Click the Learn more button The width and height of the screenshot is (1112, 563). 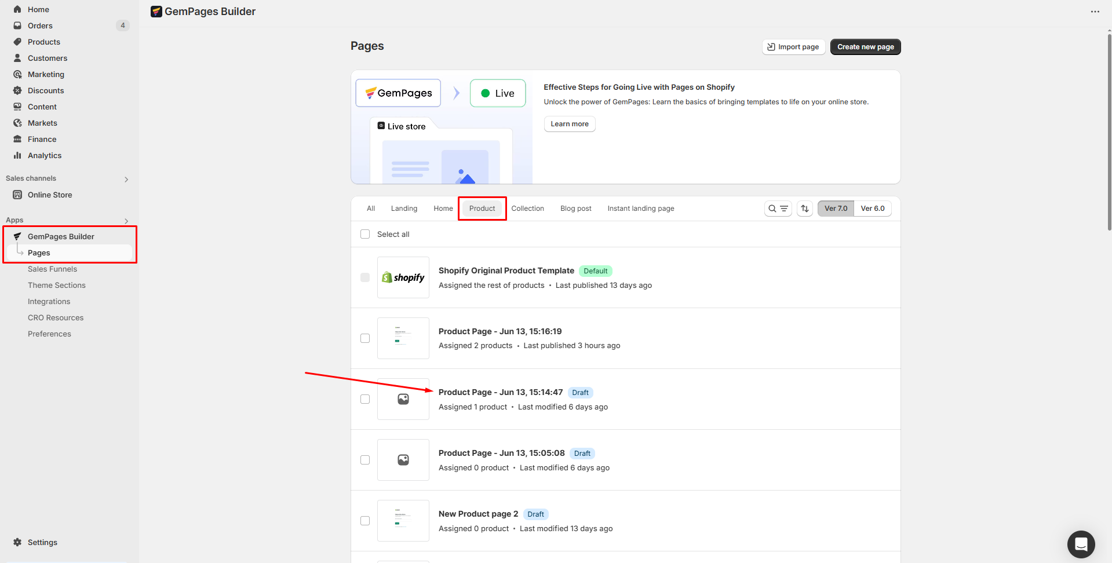click(569, 123)
